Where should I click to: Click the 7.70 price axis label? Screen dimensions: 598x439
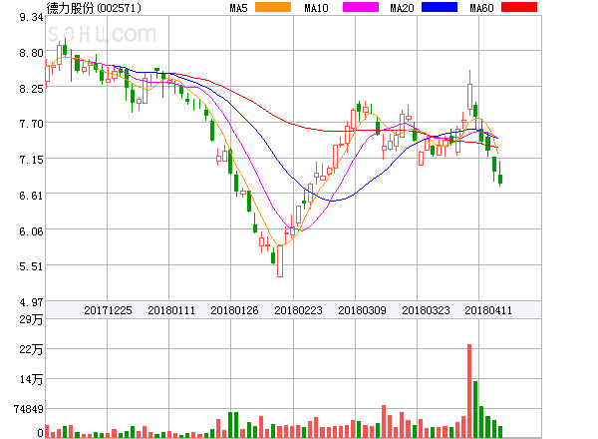pos(31,124)
